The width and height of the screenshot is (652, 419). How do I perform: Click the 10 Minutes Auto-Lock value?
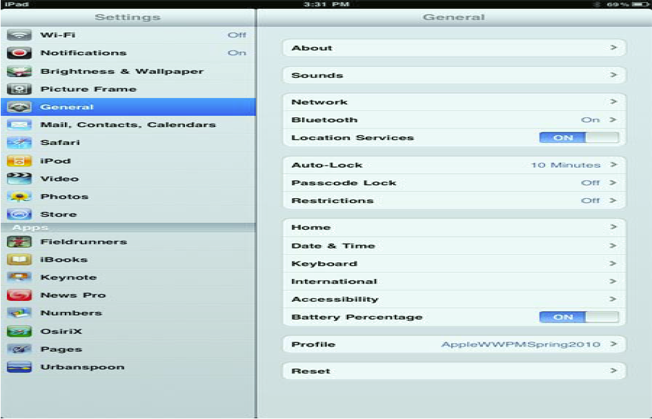[566, 165]
